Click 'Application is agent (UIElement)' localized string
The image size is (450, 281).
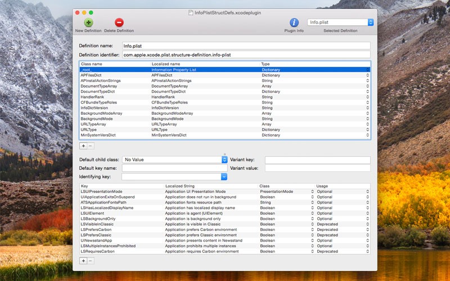click(x=193, y=214)
